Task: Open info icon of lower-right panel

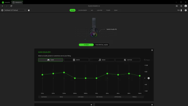Action: pos(152,105)
